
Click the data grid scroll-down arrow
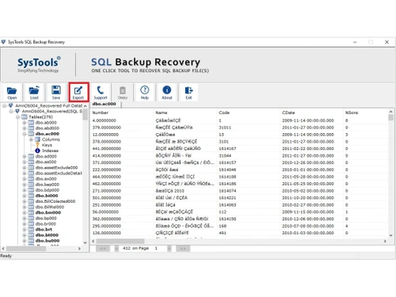[x=390, y=235]
